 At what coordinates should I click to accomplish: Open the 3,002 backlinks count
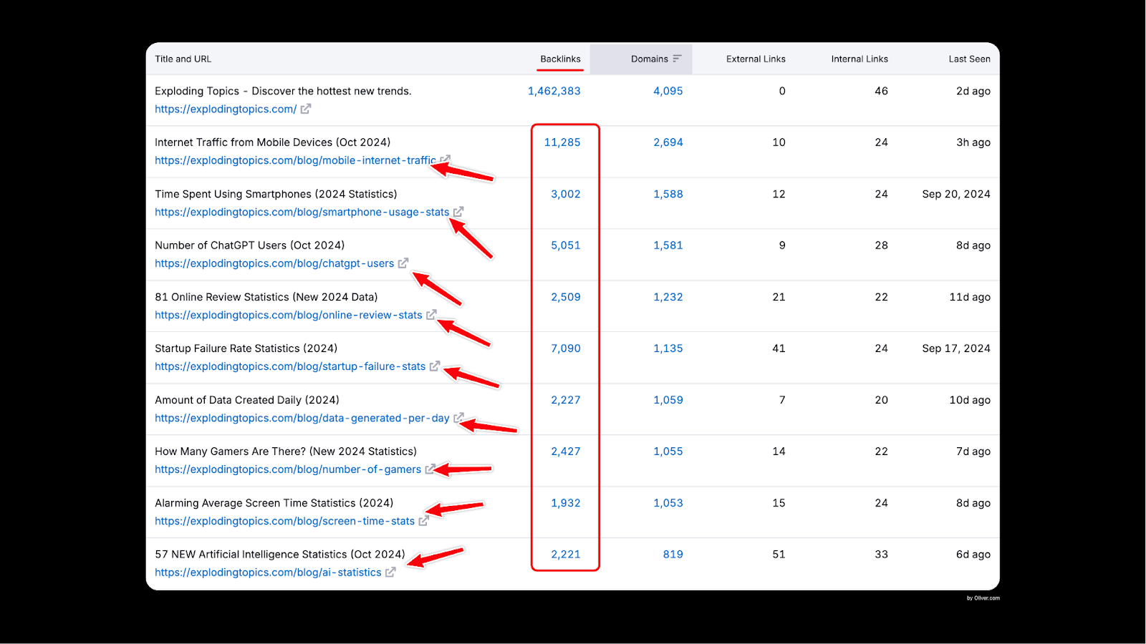566,194
